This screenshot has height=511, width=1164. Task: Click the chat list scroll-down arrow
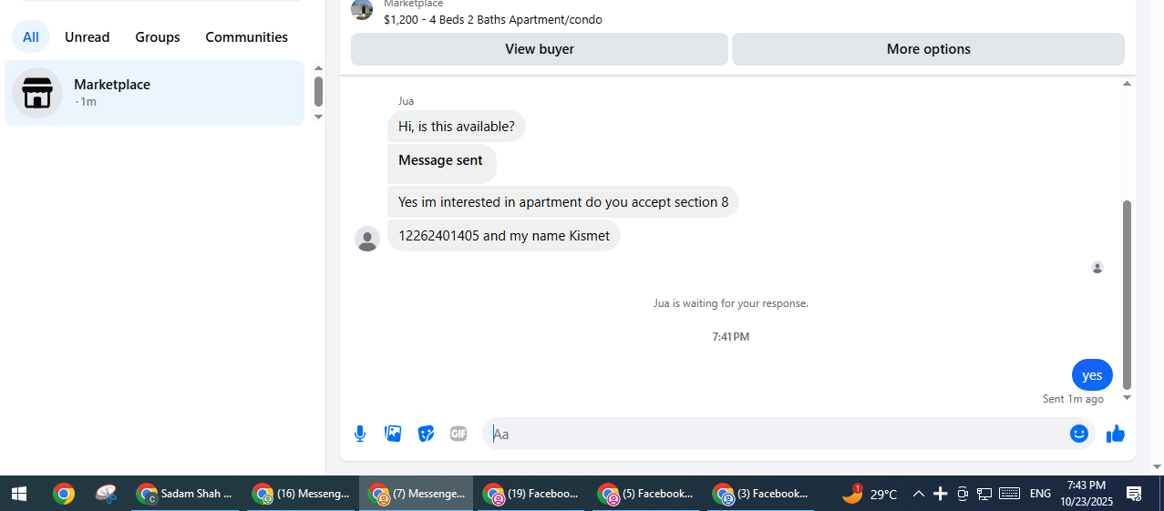tap(318, 117)
